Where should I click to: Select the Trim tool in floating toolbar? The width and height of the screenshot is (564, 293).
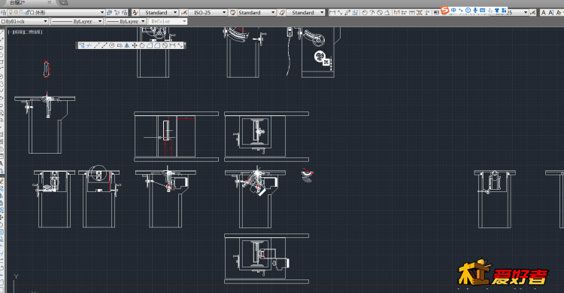coord(89,45)
